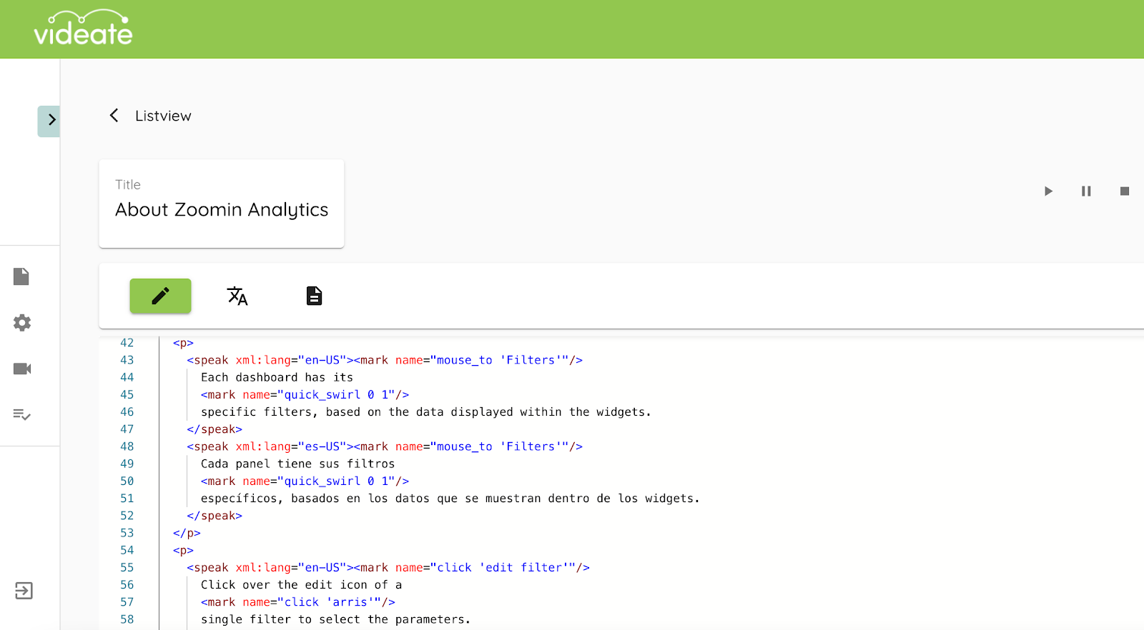Image resolution: width=1144 pixels, height=630 pixels.
Task: Open settings gear in sidebar
Action: coord(22,323)
